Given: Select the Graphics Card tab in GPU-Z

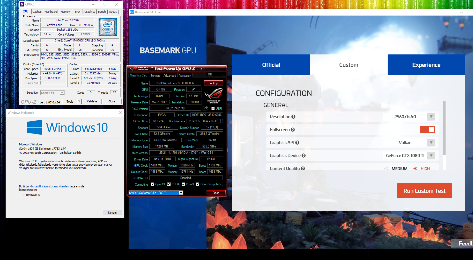Looking at the screenshot, I should [138, 75].
